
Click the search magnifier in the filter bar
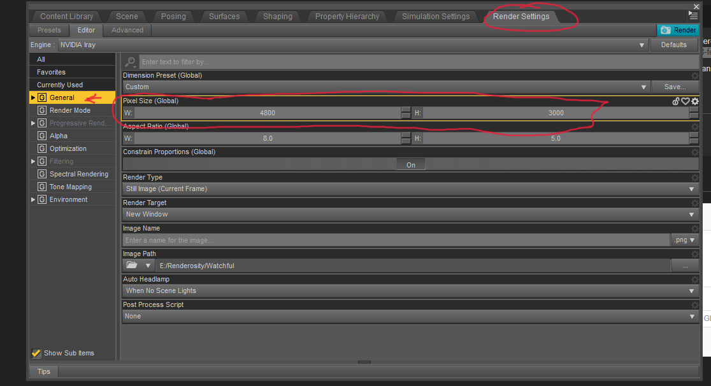pos(130,61)
